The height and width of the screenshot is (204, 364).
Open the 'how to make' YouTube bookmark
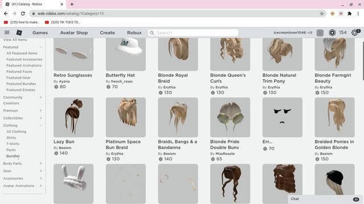[22, 22]
